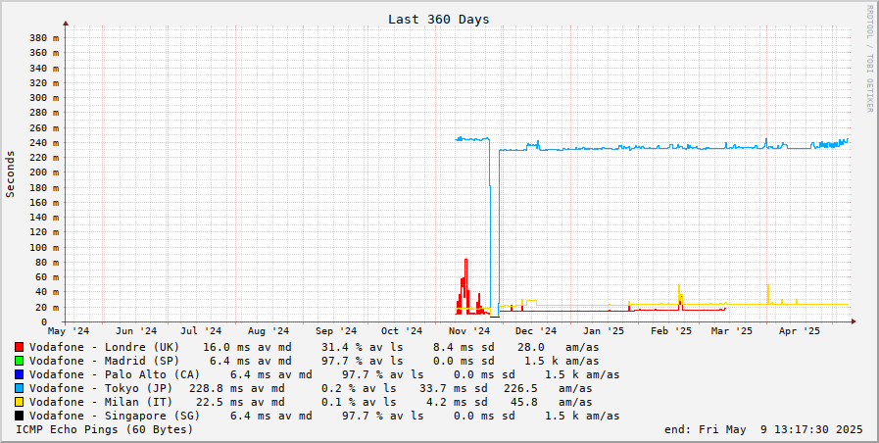The image size is (879, 443).
Task: Click the 'Vodafone - Tokyo (JP)' legend label
Action: pyautogui.click(x=101, y=389)
